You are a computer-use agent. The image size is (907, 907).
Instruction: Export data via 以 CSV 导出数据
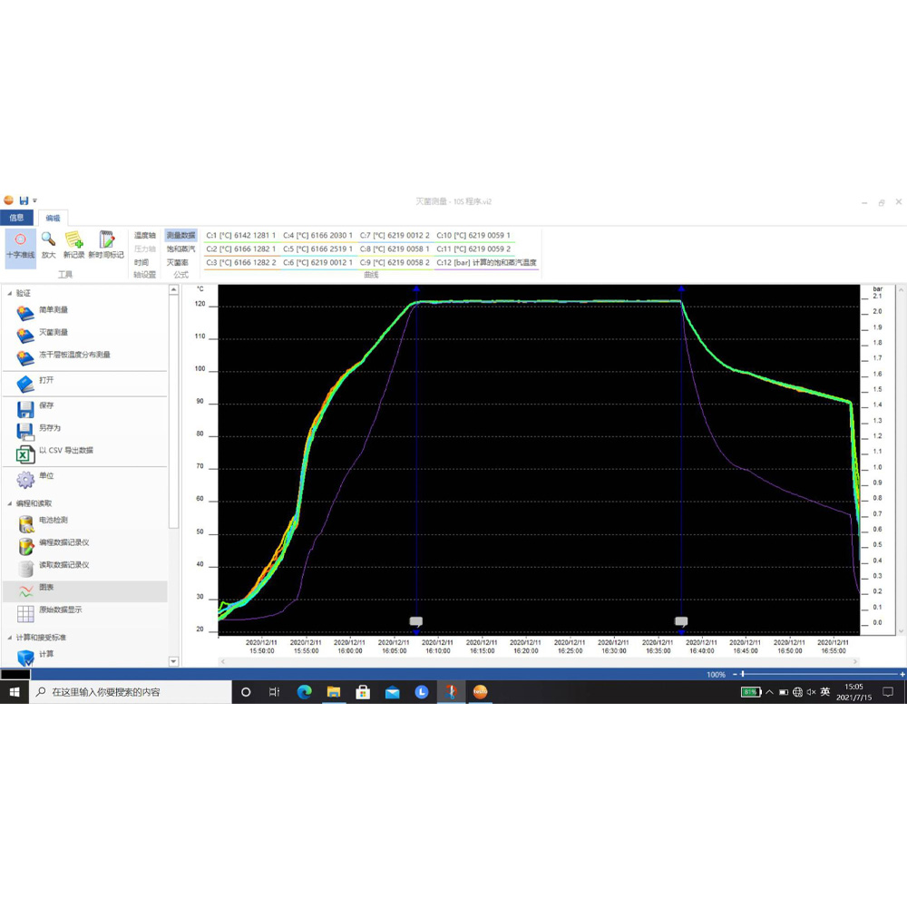coord(65,451)
